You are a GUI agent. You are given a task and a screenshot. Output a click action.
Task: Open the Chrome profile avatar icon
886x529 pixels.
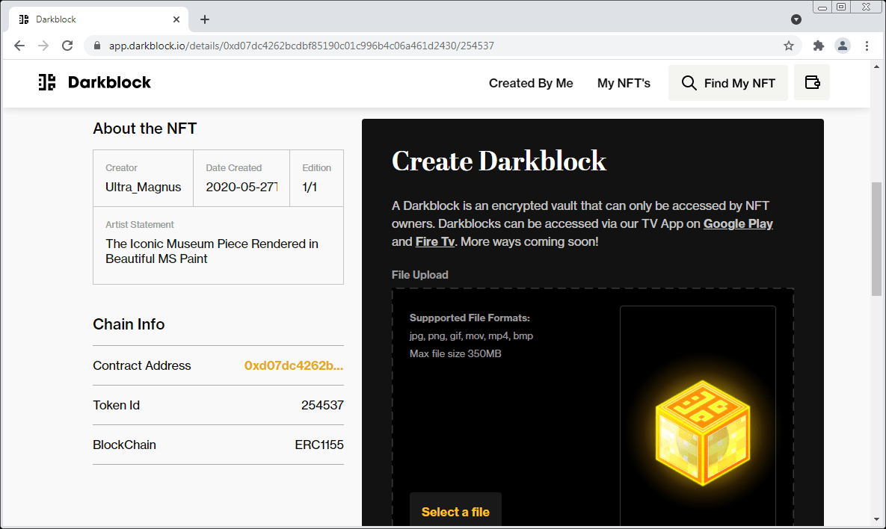click(x=843, y=46)
